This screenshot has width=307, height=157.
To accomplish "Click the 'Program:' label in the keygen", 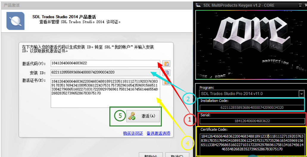I will tap(207, 87).
